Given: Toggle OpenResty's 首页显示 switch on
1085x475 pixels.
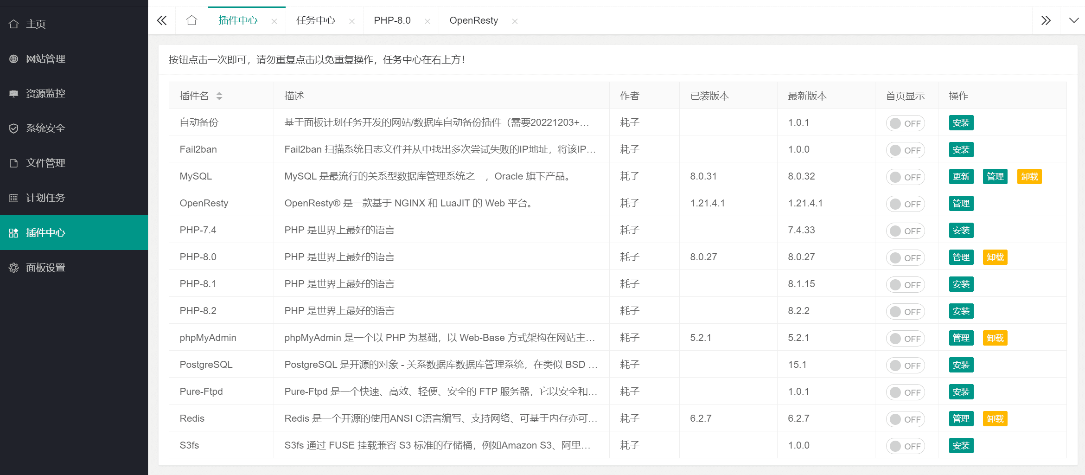Looking at the screenshot, I should coord(905,204).
